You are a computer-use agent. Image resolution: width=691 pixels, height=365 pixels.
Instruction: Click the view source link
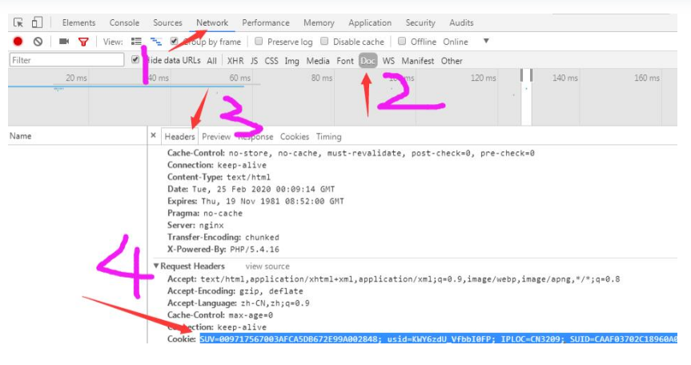click(x=267, y=267)
